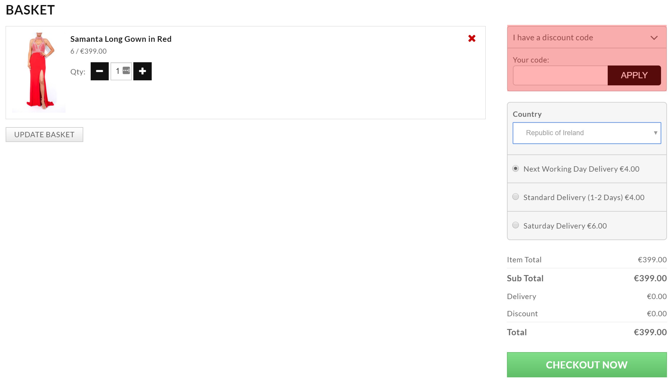Open the Samanta Long Gown product thumbnail
Image resolution: width=672 pixels, height=380 pixels.
(39, 72)
